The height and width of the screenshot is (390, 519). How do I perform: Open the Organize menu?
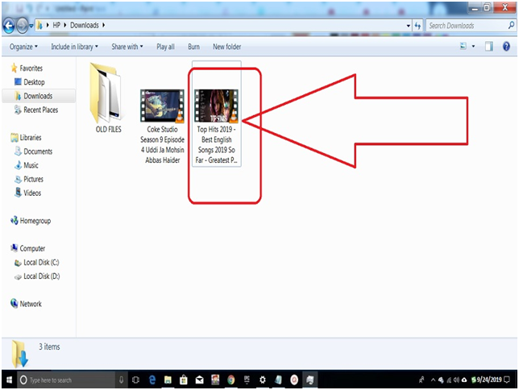[x=23, y=47]
